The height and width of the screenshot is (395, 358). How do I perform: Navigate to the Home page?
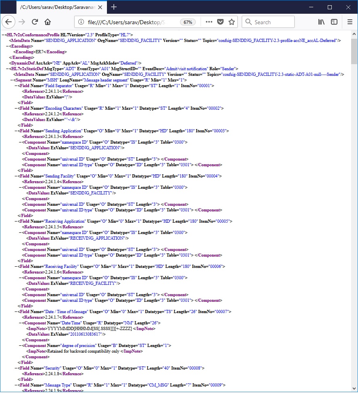[x=47, y=22]
